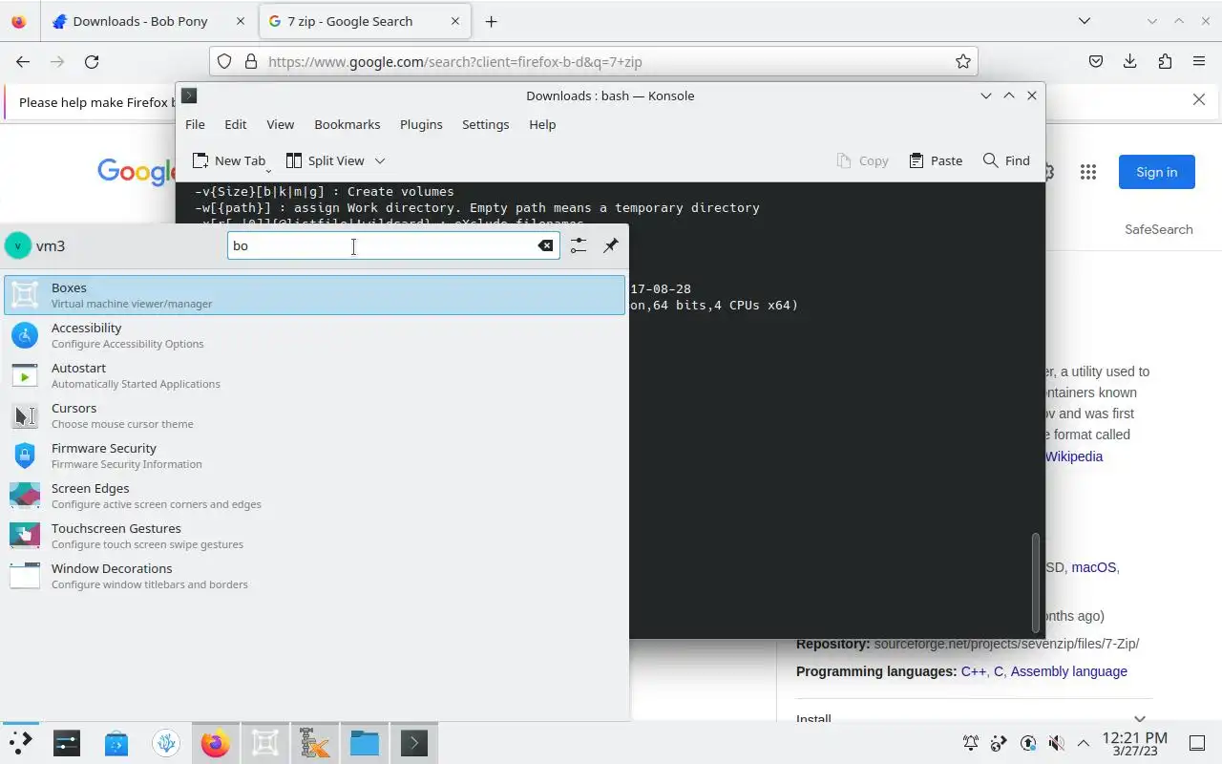
Task: Switch to Boxes in taskbar
Action: (265, 743)
